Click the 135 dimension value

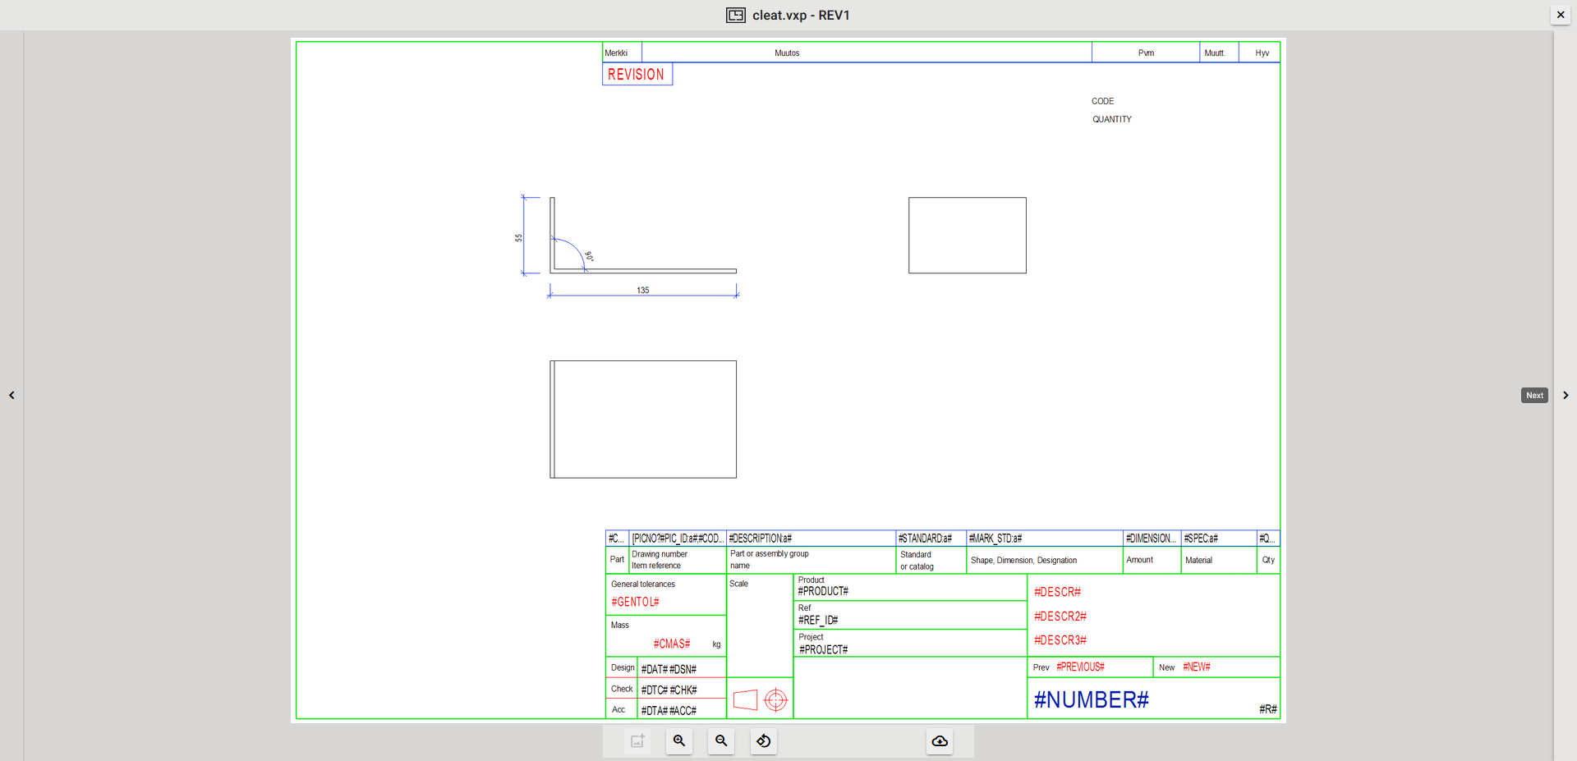(x=642, y=290)
